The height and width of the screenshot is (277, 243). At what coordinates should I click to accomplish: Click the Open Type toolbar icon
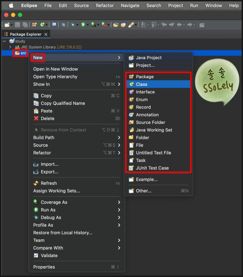point(116,25)
